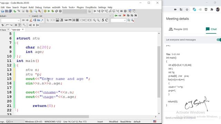Click the Copy toolbar icon

(27, 11)
